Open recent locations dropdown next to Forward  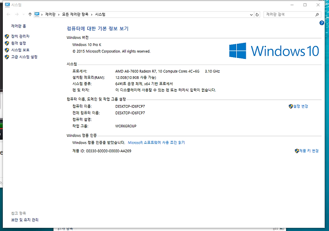23,15
